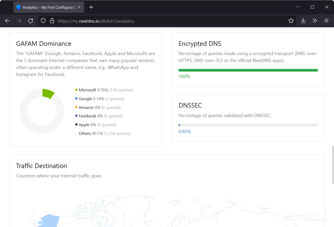This screenshot has width=334, height=227.
Task: Click the green Microsoft donut segment
Action: tap(48, 93)
